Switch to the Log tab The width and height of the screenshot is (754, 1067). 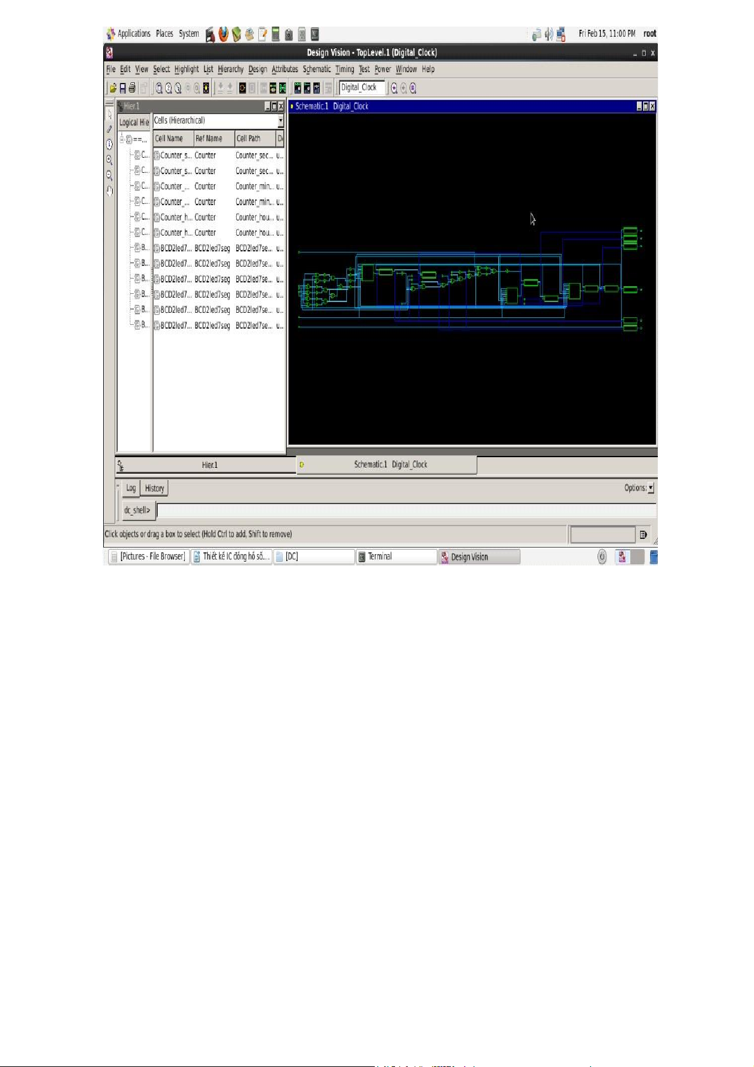131,488
